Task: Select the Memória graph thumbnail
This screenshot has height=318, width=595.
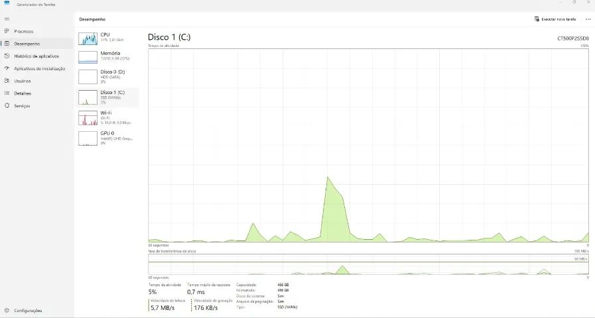Action: point(88,57)
